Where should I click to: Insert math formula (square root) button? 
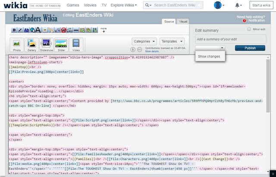[57, 30]
